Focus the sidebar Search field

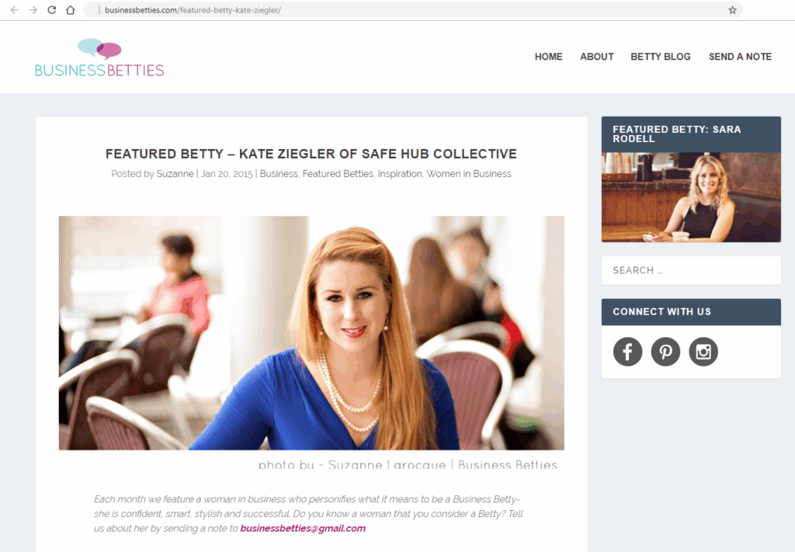691,270
